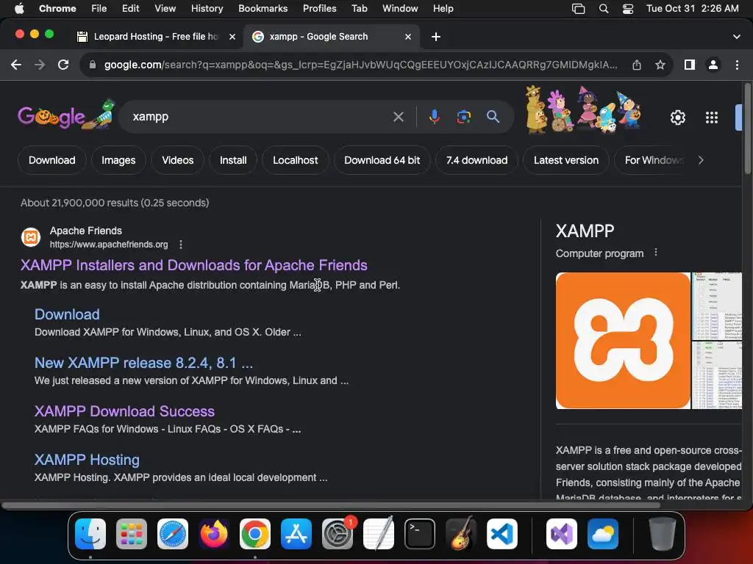Open Apache Friends result options dots

tap(181, 245)
